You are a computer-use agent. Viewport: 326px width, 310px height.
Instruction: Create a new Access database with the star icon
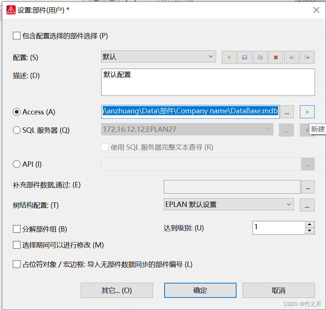pyautogui.click(x=307, y=112)
